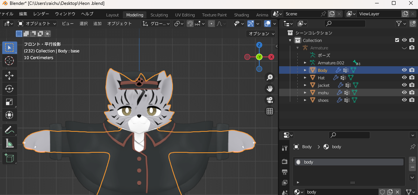Click the Body row wrench modifier icon

338,70
